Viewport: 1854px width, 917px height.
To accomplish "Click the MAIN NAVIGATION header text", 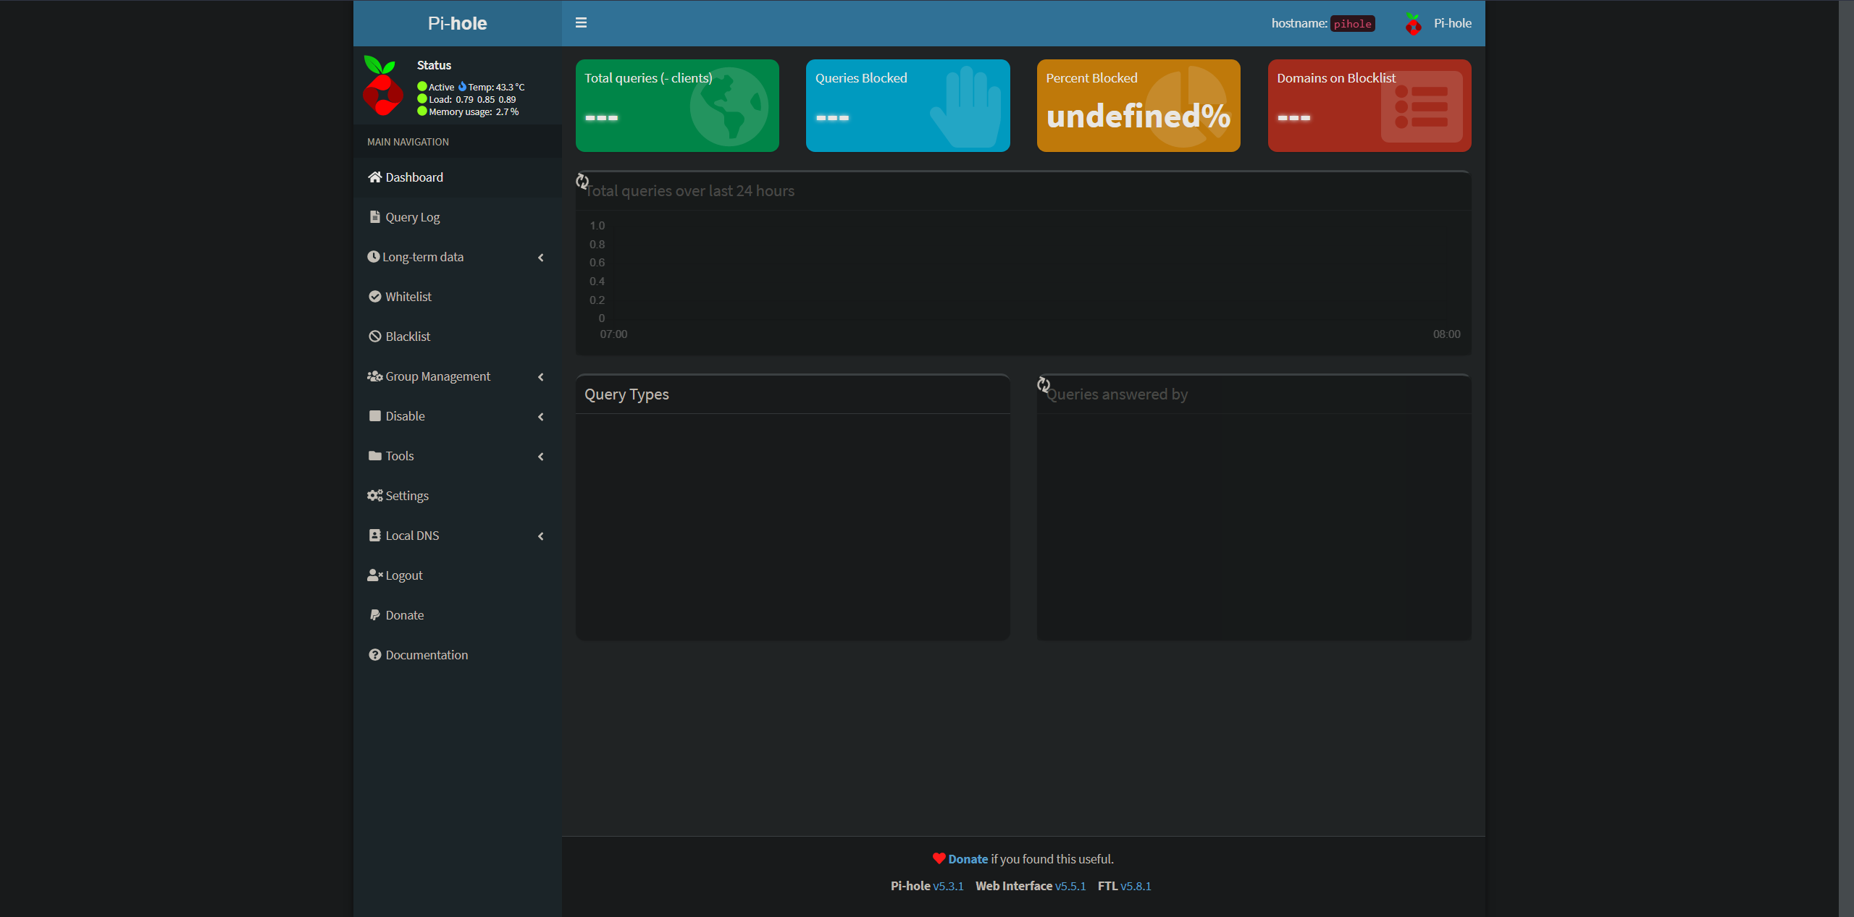I will tap(408, 142).
